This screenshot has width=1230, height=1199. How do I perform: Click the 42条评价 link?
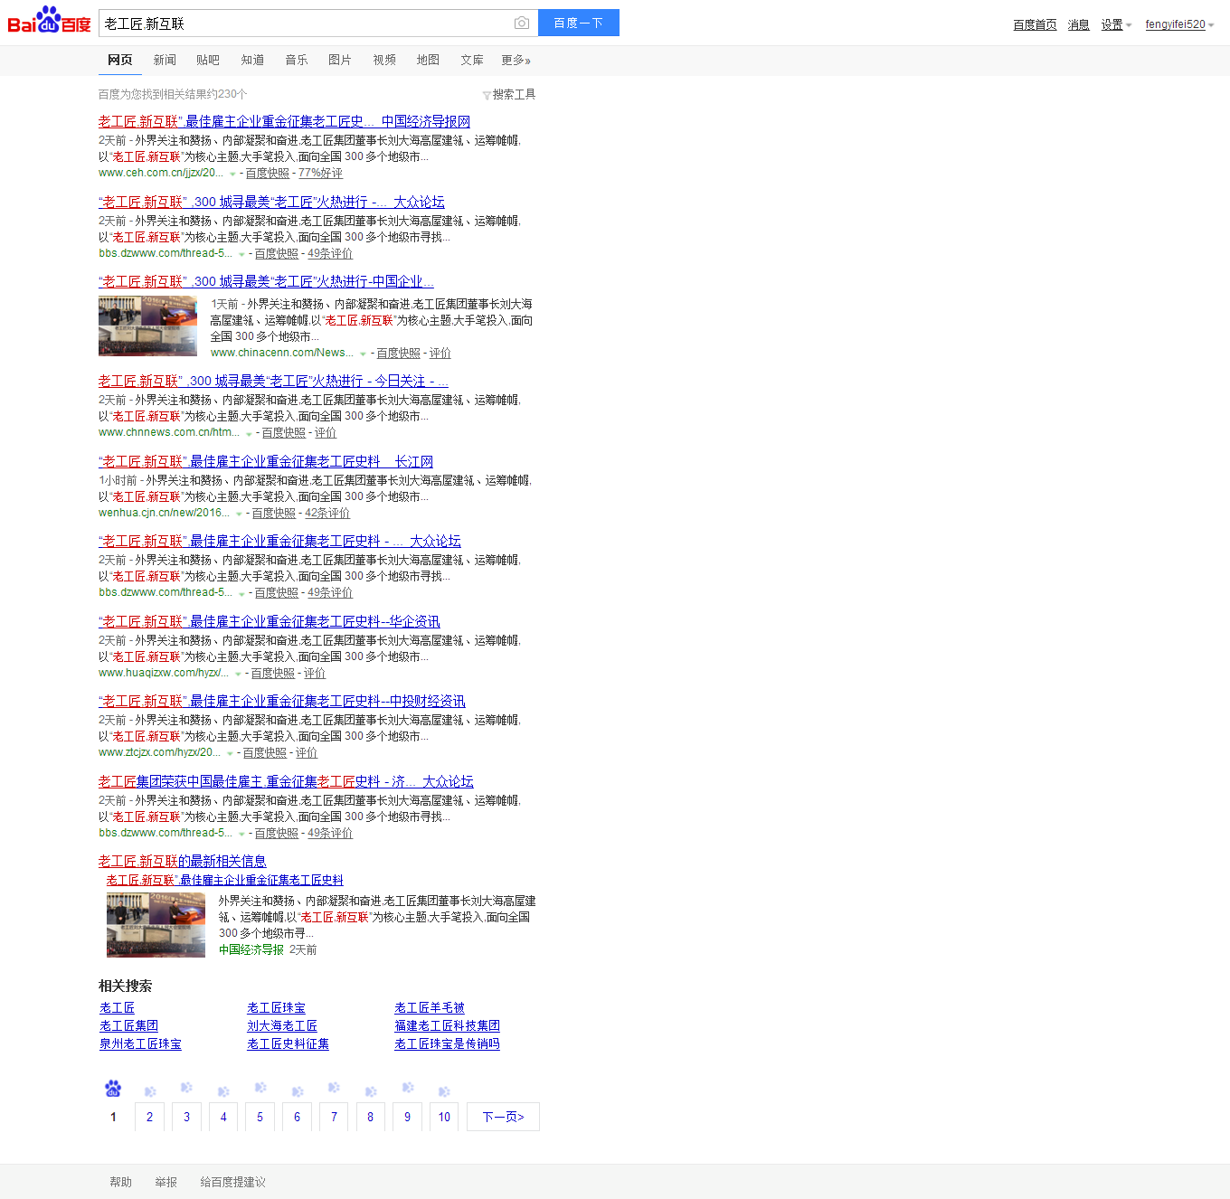coord(327,513)
